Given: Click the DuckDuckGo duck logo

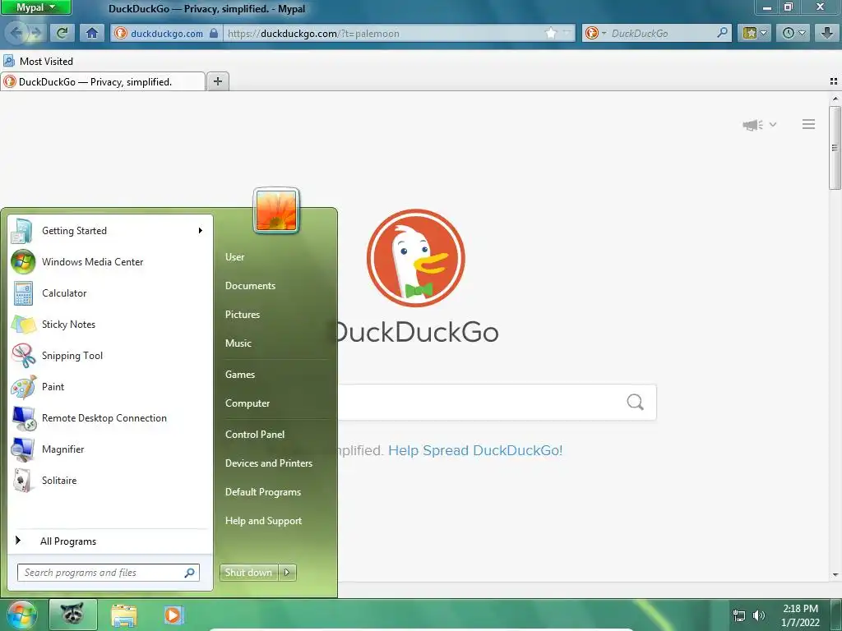Looking at the screenshot, I should pyautogui.click(x=415, y=258).
